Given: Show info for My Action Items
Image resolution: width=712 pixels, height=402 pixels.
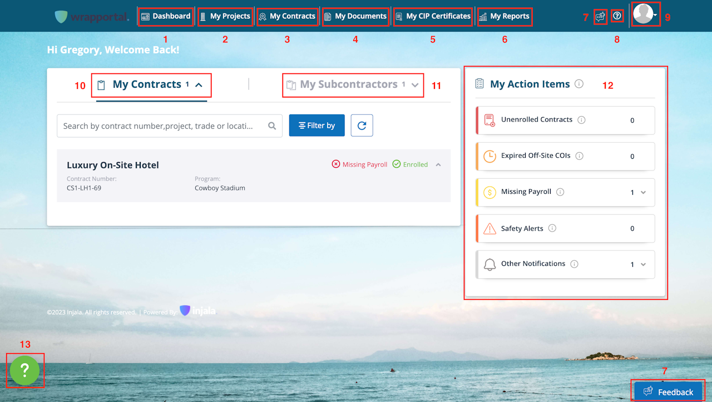Looking at the screenshot, I should [x=579, y=84].
